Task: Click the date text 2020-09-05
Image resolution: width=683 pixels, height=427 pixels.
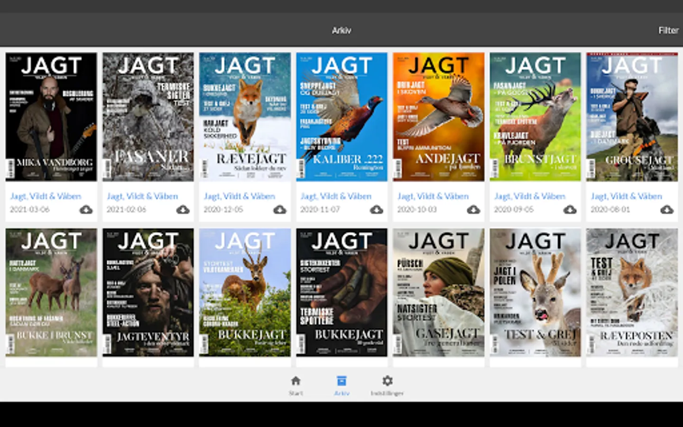Action: (x=514, y=209)
